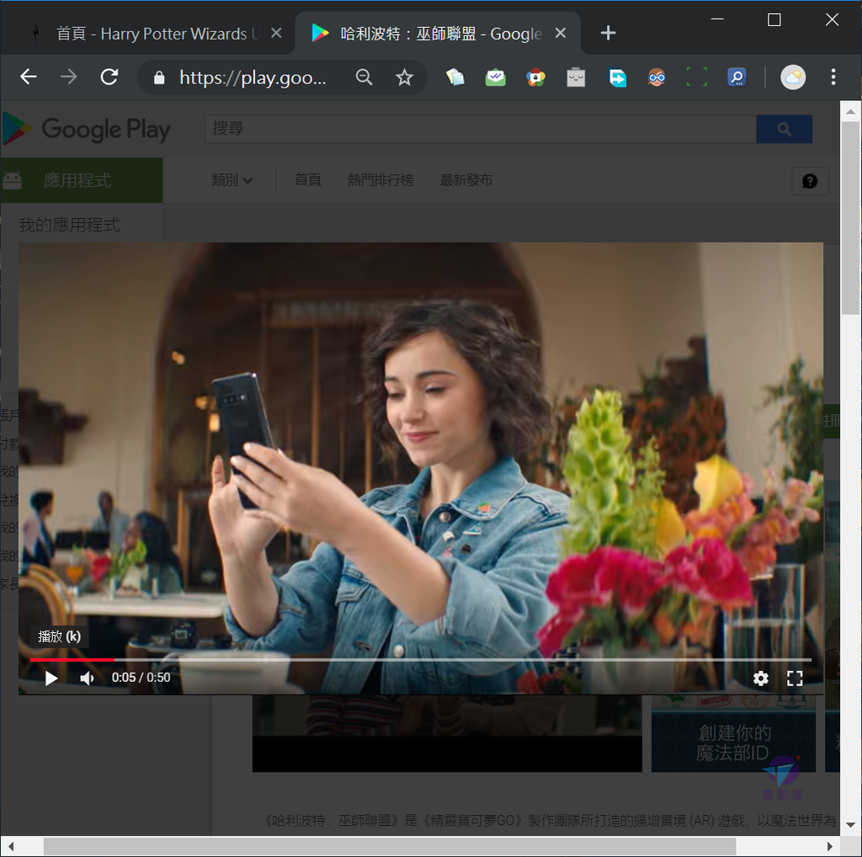Open the blue arrow send extension
The image size is (862, 857).
pos(617,77)
